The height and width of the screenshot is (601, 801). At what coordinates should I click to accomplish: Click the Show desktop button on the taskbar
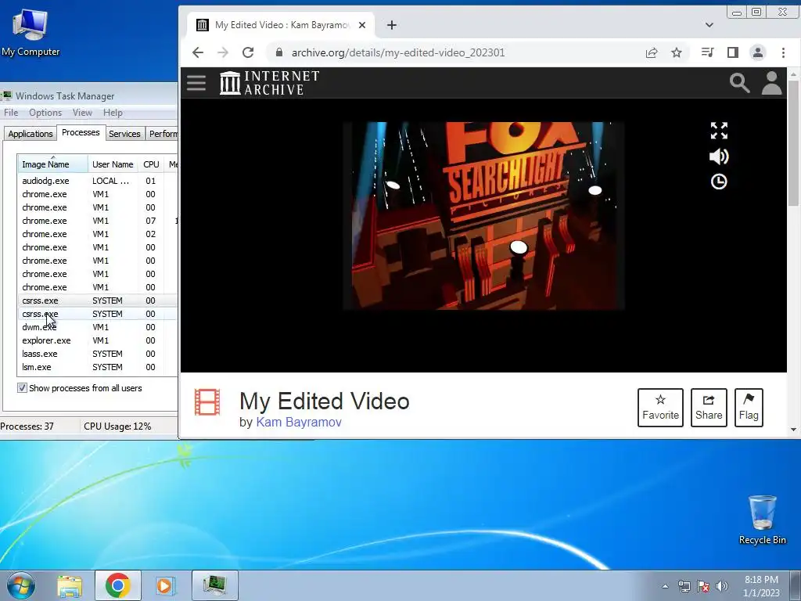796,585
